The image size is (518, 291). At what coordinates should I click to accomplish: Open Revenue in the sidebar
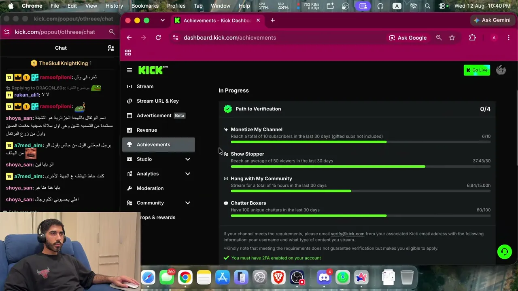159,130
